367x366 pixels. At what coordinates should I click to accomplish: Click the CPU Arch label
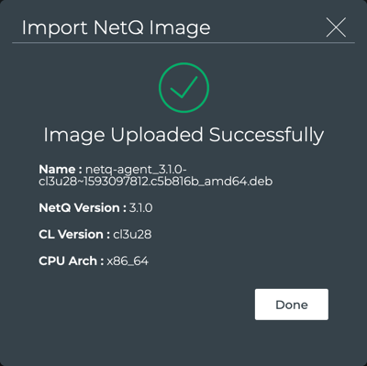(72, 261)
